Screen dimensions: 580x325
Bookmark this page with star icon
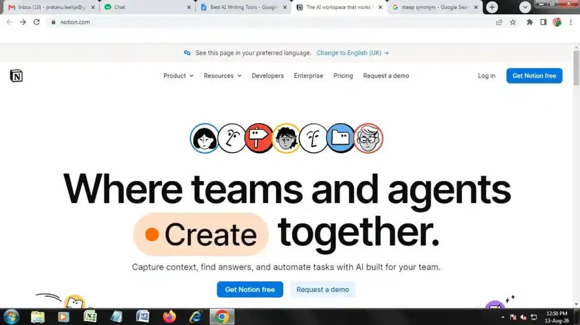[513, 22]
